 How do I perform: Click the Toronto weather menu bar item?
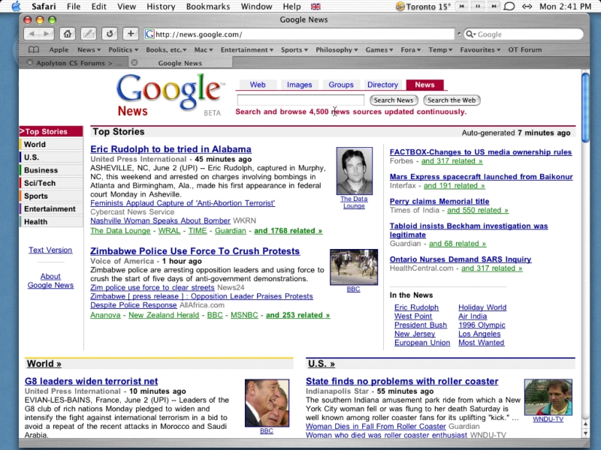[x=423, y=7]
